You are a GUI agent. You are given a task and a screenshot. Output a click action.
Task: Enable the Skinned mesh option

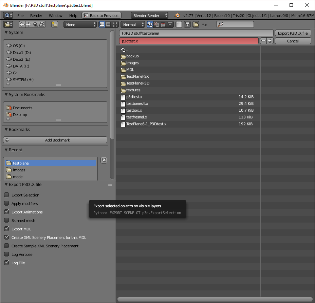[x=6, y=220]
